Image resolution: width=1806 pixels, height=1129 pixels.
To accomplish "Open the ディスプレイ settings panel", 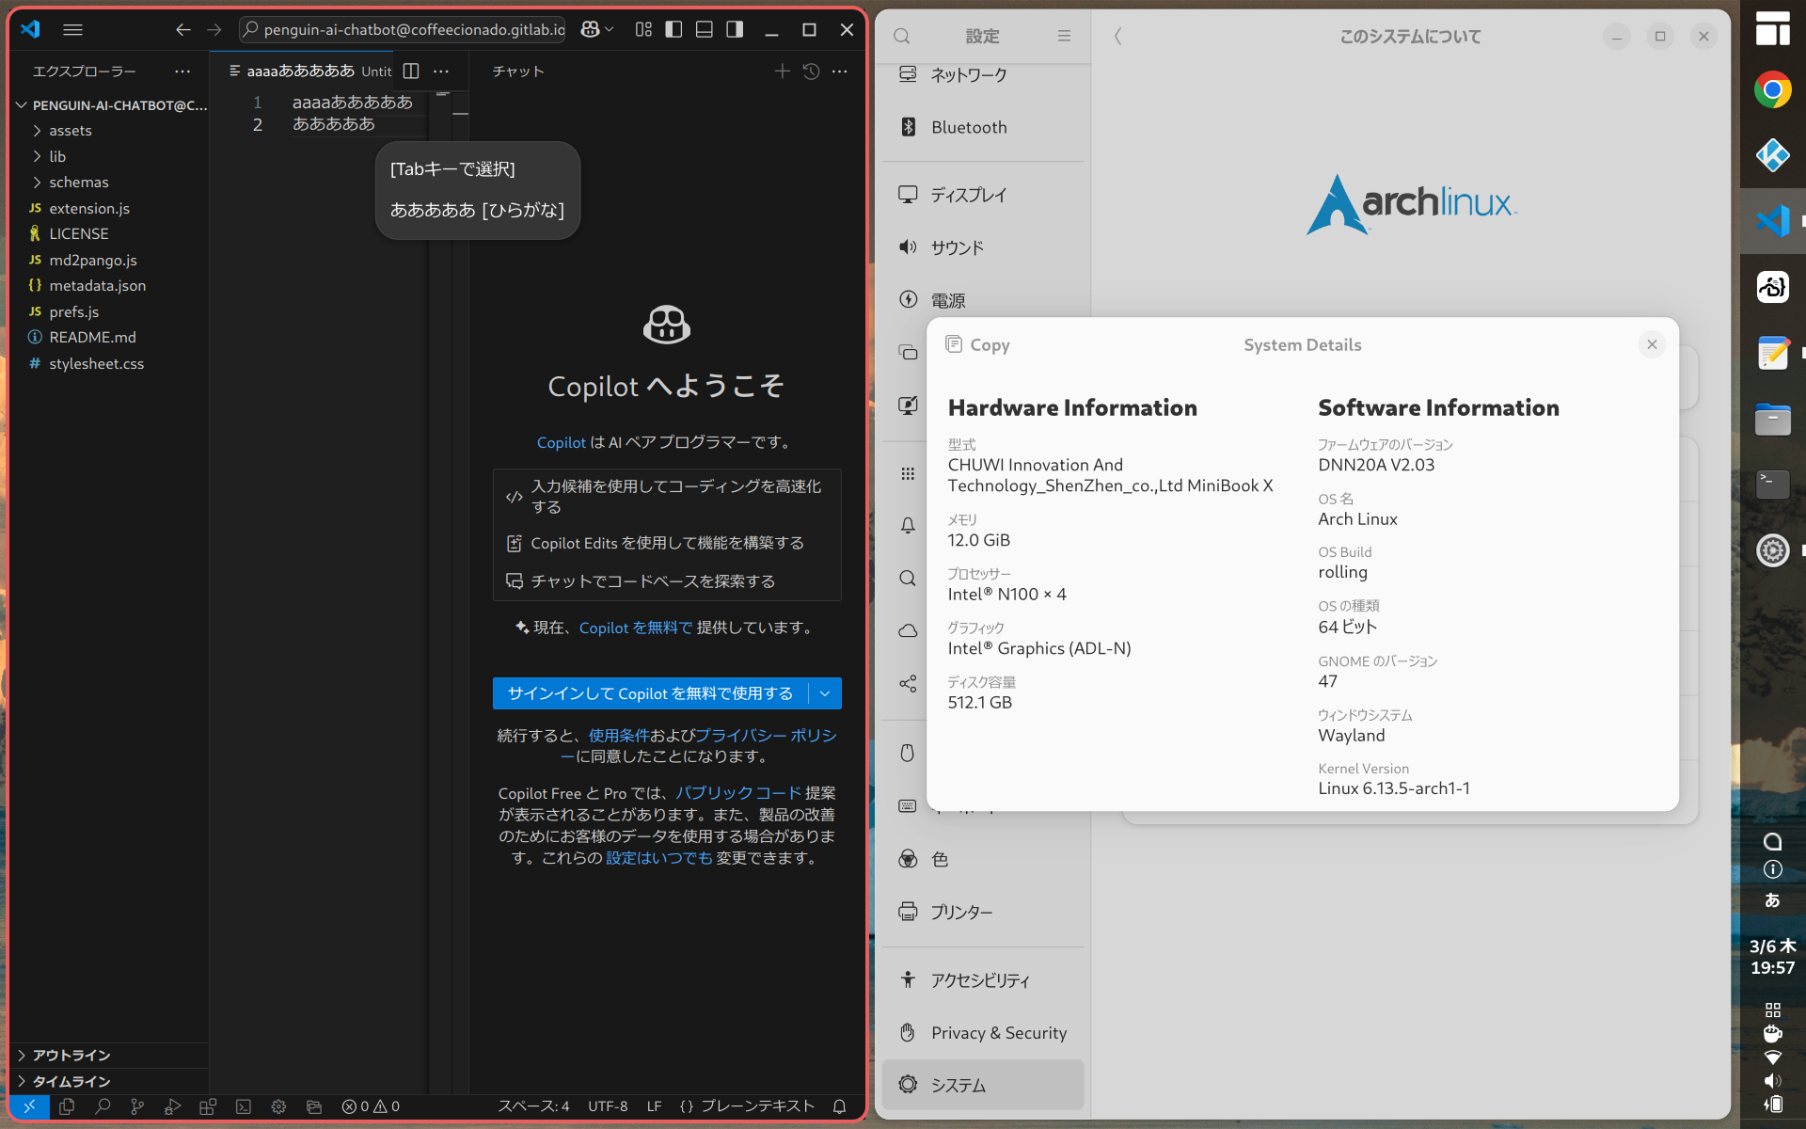I will 983,195.
